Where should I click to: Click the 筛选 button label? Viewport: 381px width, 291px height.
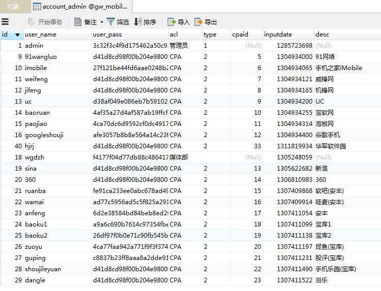pyautogui.click(x=123, y=22)
